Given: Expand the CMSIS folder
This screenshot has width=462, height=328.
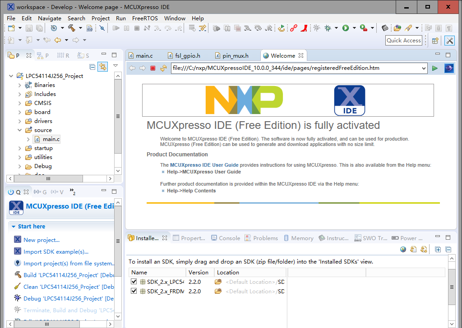Looking at the screenshot, I should click(20, 103).
